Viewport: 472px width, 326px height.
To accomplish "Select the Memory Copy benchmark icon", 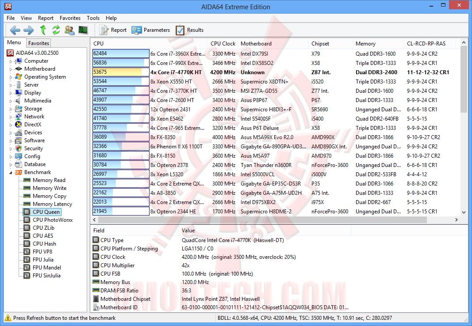I will click(x=27, y=196).
